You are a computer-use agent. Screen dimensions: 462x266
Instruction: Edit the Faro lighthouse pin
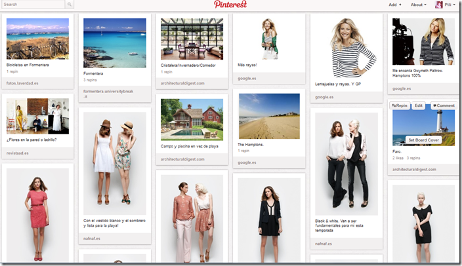419,105
